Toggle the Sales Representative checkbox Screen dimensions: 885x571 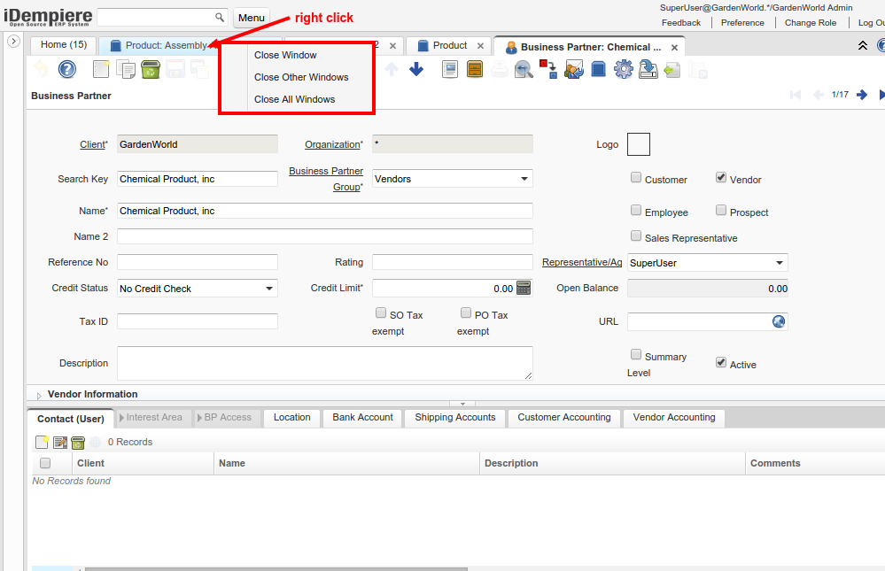click(x=636, y=236)
